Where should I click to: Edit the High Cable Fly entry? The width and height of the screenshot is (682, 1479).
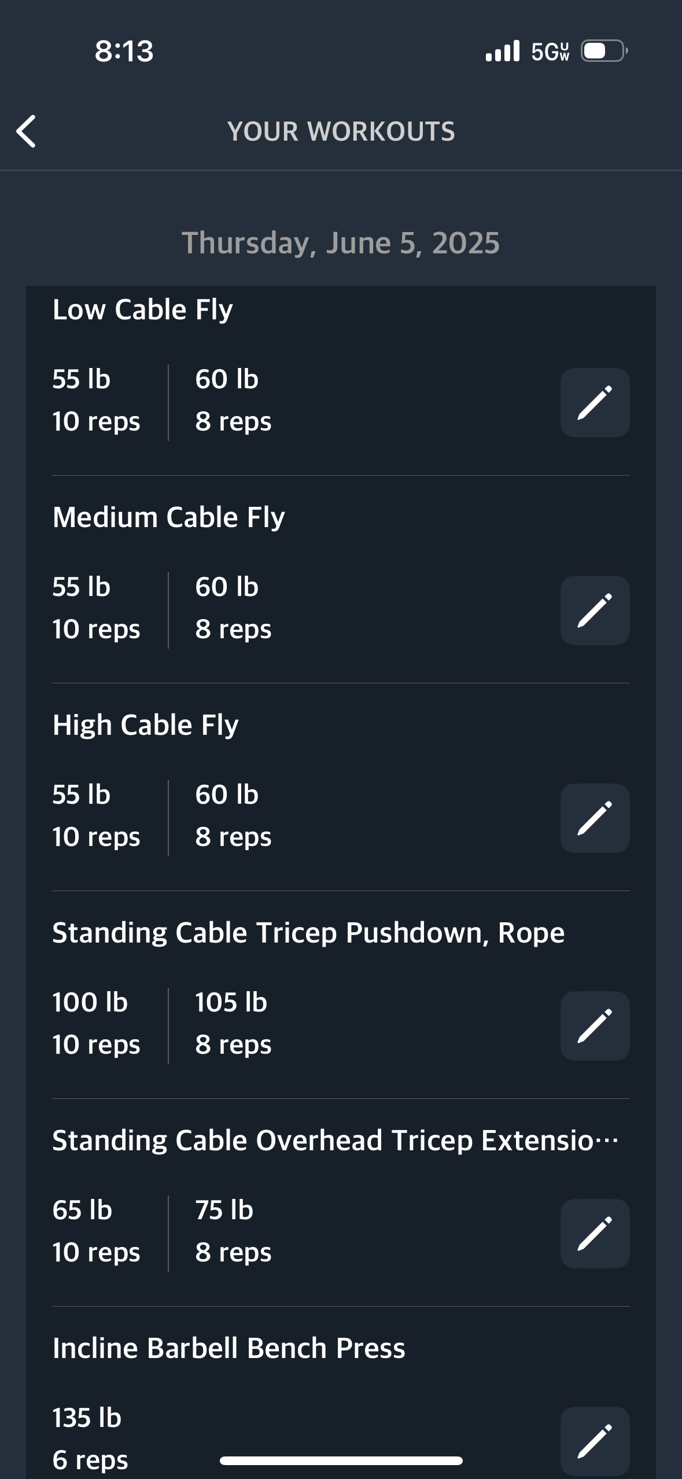(x=595, y=818)
